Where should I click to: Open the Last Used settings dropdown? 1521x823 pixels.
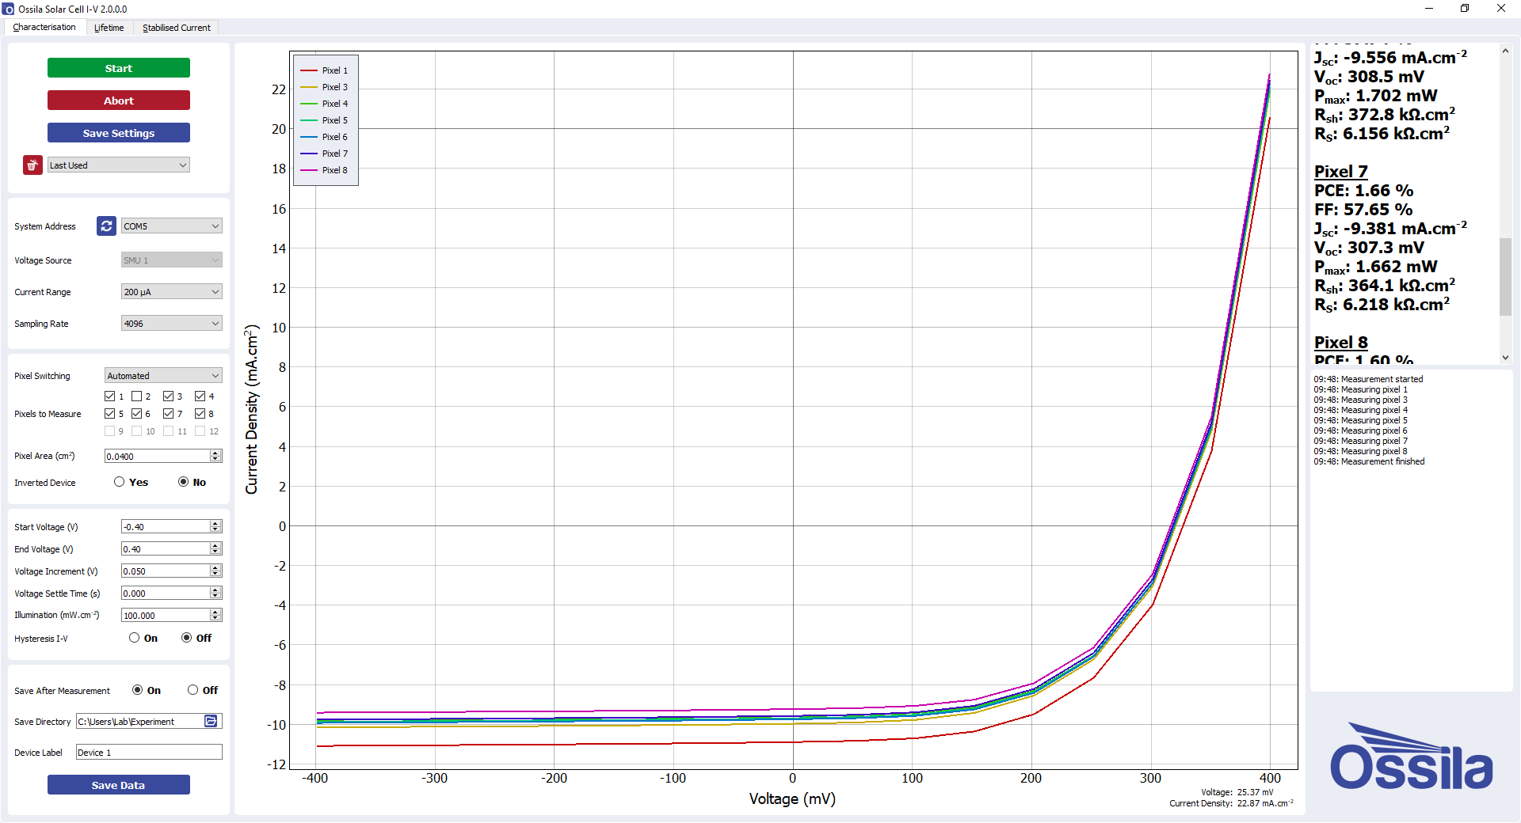tap(118, 165)
